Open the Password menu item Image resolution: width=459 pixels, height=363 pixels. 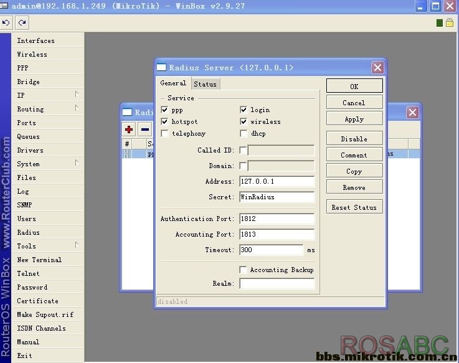48,287
